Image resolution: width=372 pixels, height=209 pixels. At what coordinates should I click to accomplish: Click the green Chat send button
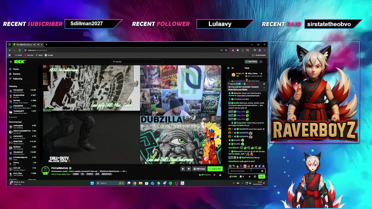point(262,176)
